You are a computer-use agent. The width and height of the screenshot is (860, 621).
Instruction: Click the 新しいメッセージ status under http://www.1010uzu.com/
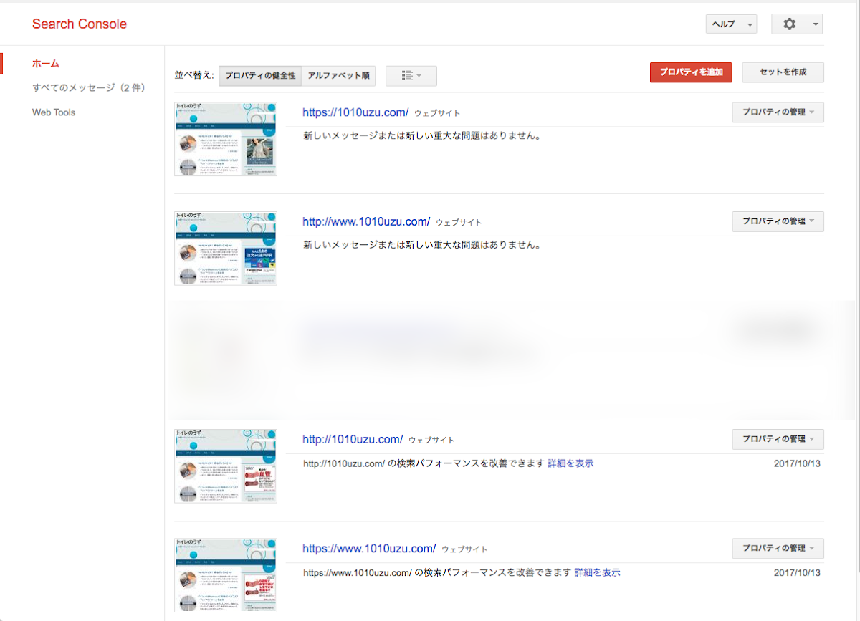pos(422,244)
